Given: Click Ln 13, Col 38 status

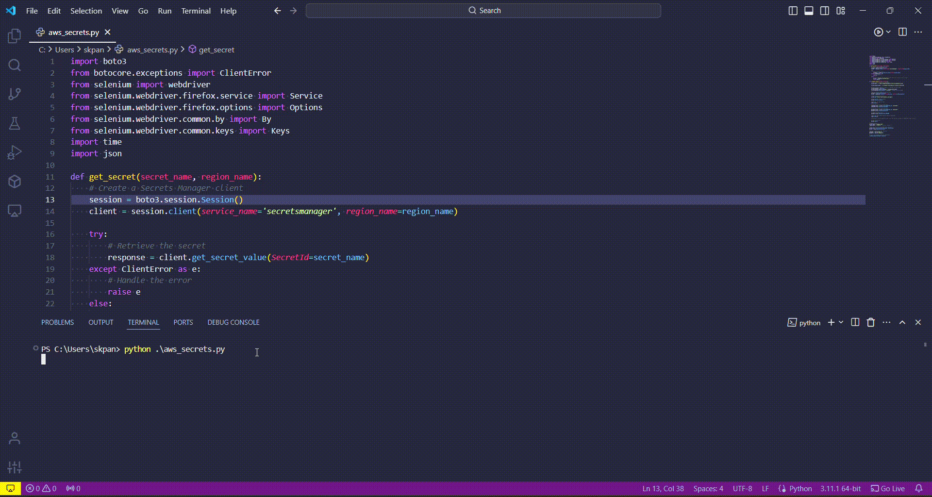Looking at the screenshot, I should click(663, 489).
